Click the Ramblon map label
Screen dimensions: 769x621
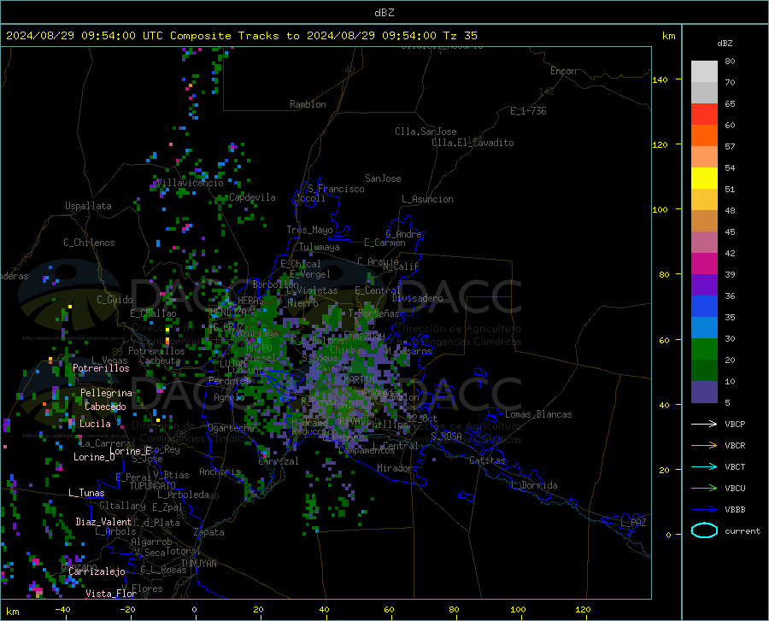pos(308,104)
